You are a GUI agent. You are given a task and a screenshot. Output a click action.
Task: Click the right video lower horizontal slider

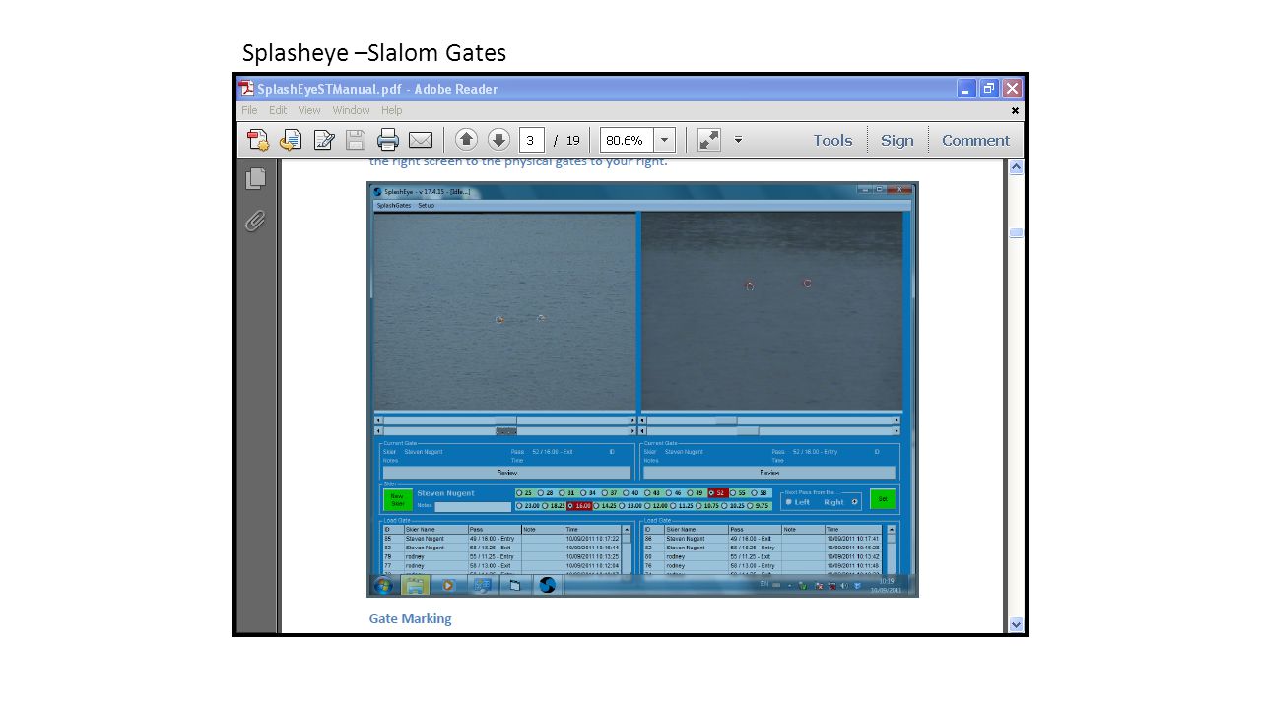(x=769, y=431)
